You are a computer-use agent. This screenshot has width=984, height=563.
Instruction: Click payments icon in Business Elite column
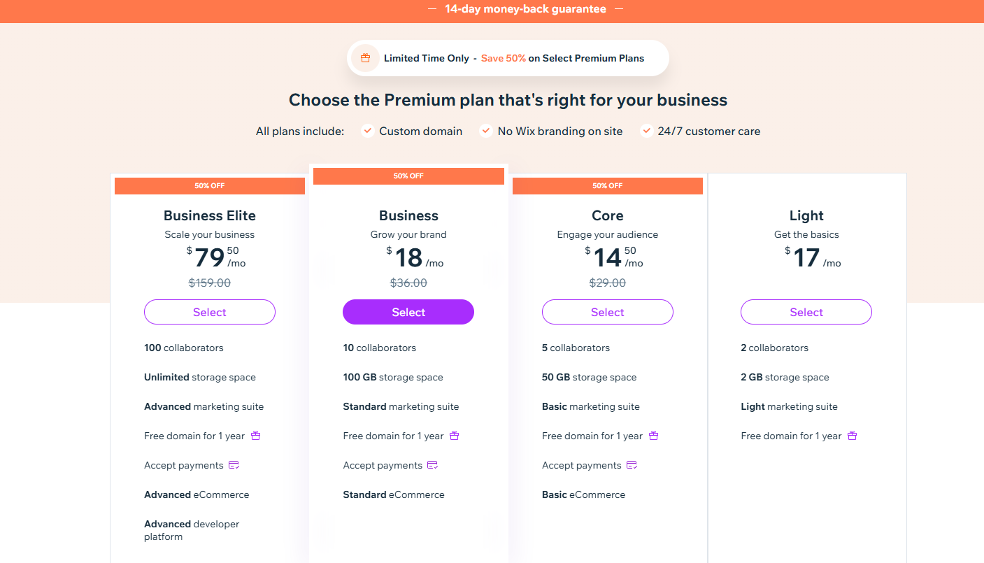coord(234,465)
